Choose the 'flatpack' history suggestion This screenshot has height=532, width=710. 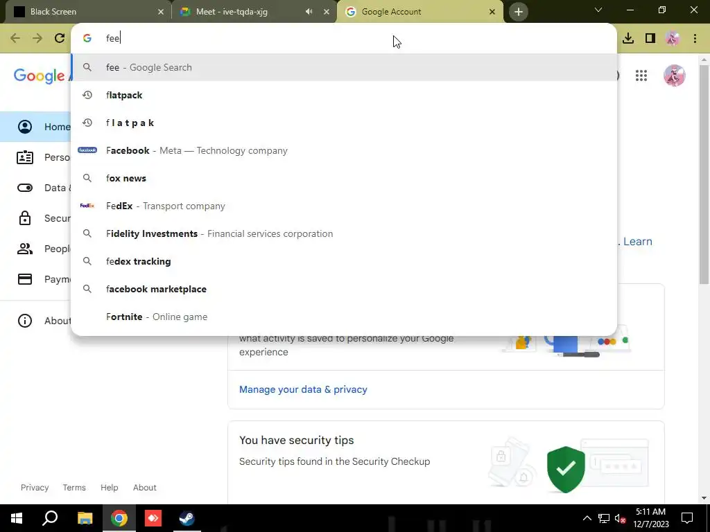tap(344, 95)
